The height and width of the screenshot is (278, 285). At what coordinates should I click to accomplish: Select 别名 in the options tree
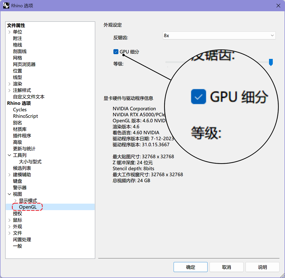pyautogui.click(x=17, y=123)
